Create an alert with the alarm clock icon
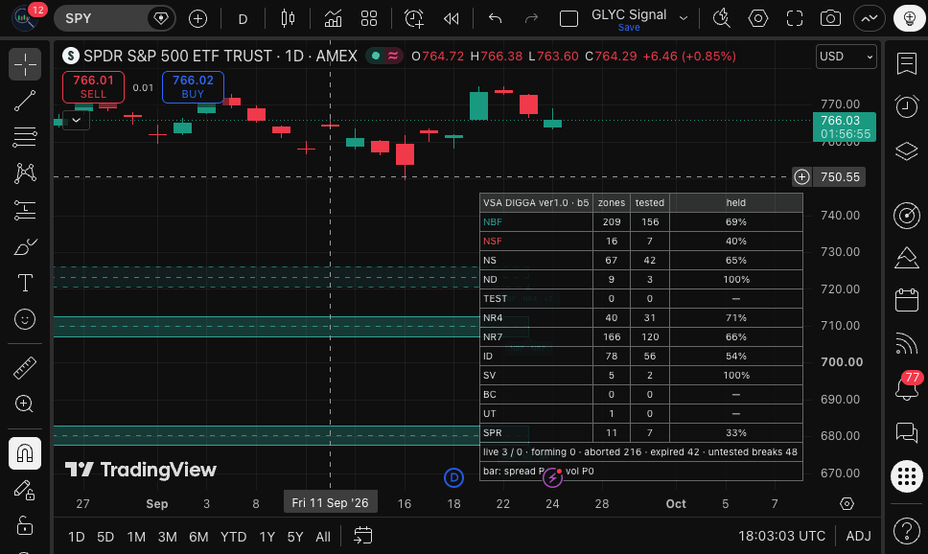Screen dimensions: 928x554 414,19
